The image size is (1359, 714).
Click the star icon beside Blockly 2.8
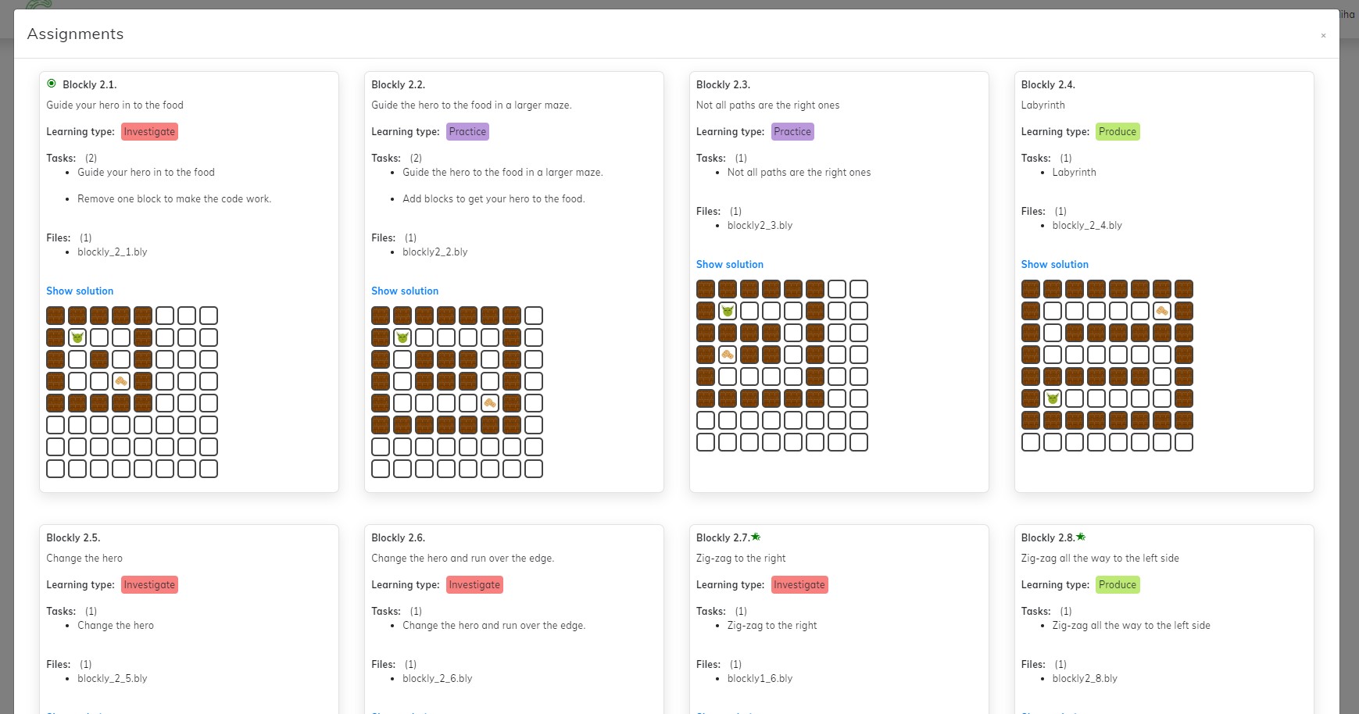pos(1080,536)
